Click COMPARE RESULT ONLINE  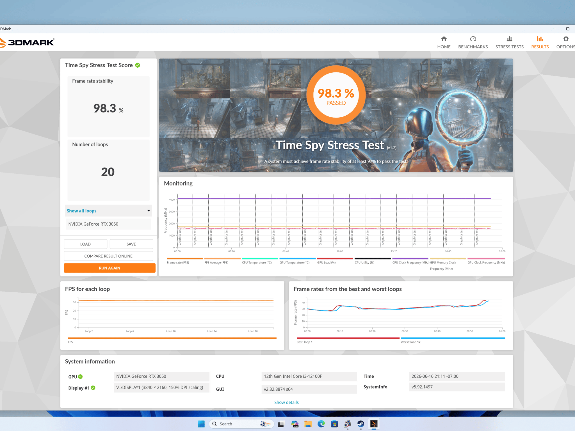(x=108, y=256)
